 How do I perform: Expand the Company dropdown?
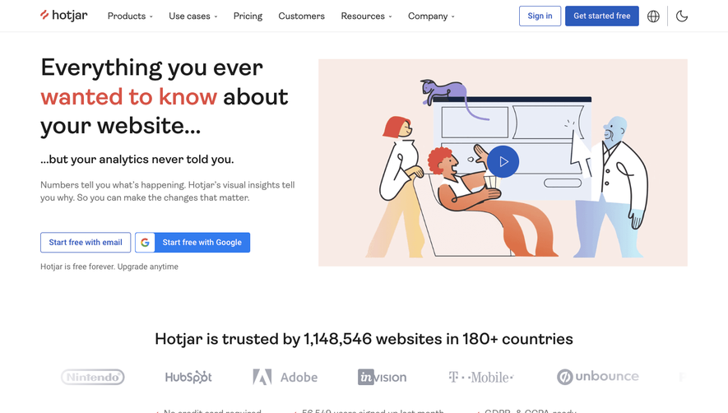431,16
